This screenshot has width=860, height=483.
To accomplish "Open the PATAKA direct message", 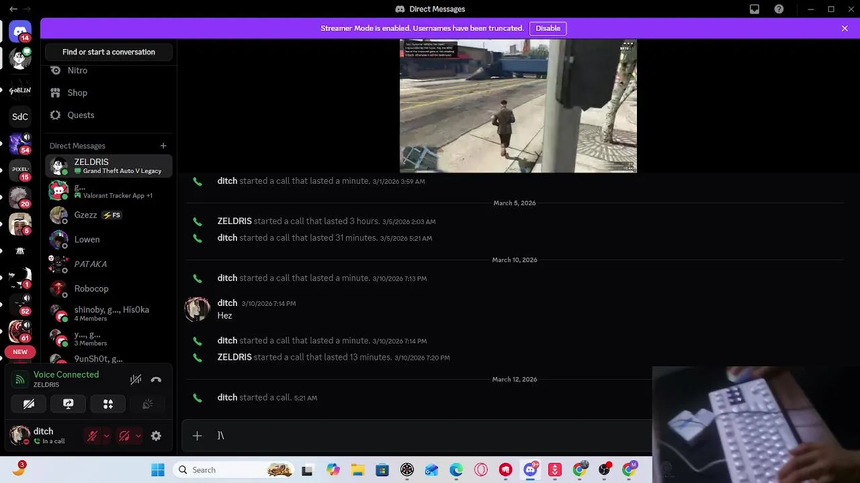I will (x=109, y=264).
